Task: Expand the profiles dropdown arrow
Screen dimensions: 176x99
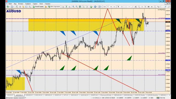Action: click(x=13, y=7)
